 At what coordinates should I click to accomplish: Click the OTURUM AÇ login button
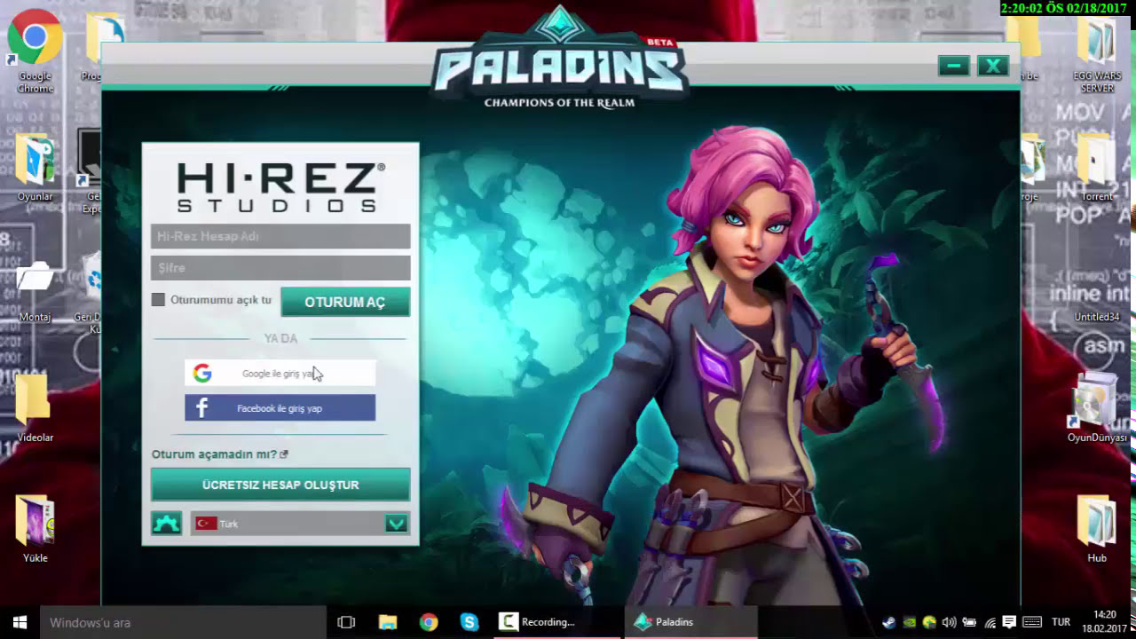click(x=345, y=302)
